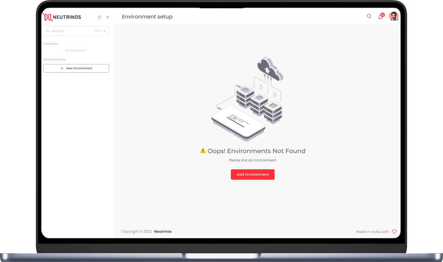Click the yellow warning triangle icon
Viewport: 443px width, 262px height.
[x=203, y=151]
